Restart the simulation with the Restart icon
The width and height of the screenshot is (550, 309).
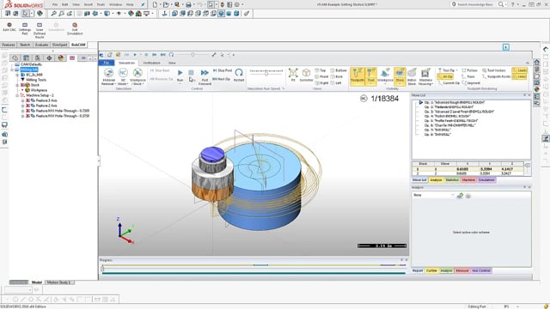pyautogui.click(x=239, y=75)
